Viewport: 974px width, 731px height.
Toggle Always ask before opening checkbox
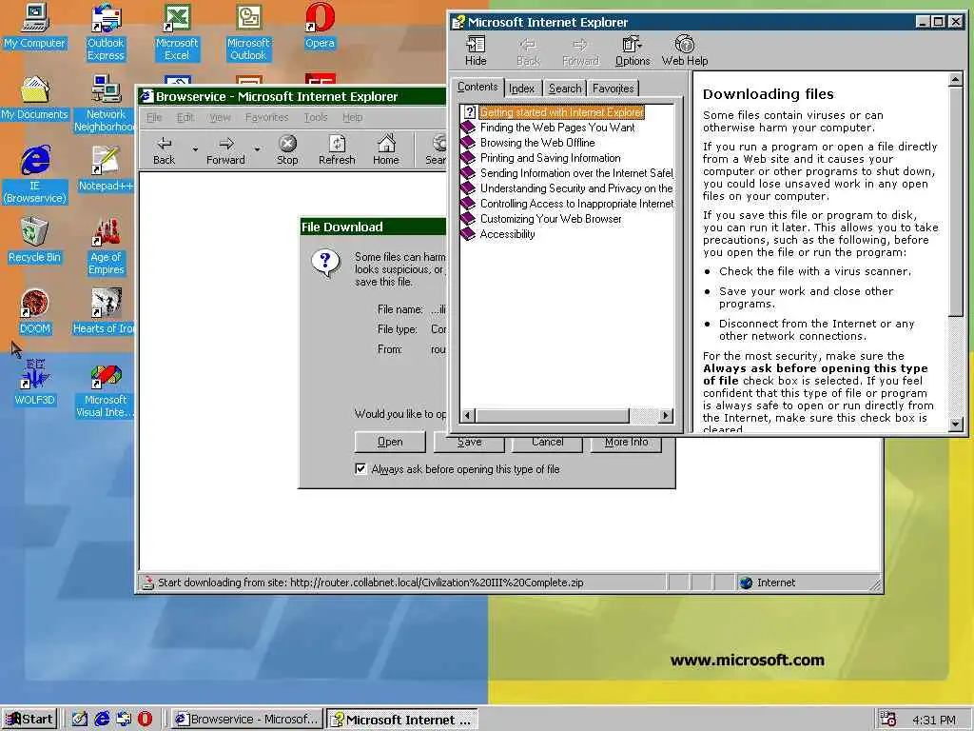point(360,468)
